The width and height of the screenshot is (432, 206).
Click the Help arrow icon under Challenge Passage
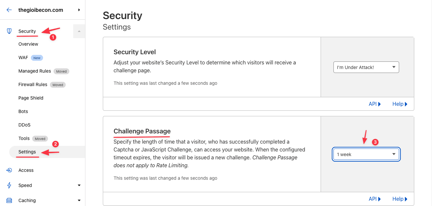(406, 199)
